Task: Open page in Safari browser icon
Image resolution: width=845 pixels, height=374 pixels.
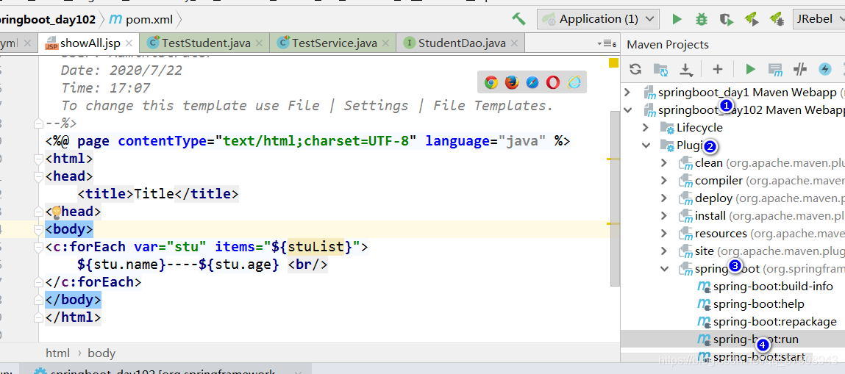Action: (x=532, y=82)
